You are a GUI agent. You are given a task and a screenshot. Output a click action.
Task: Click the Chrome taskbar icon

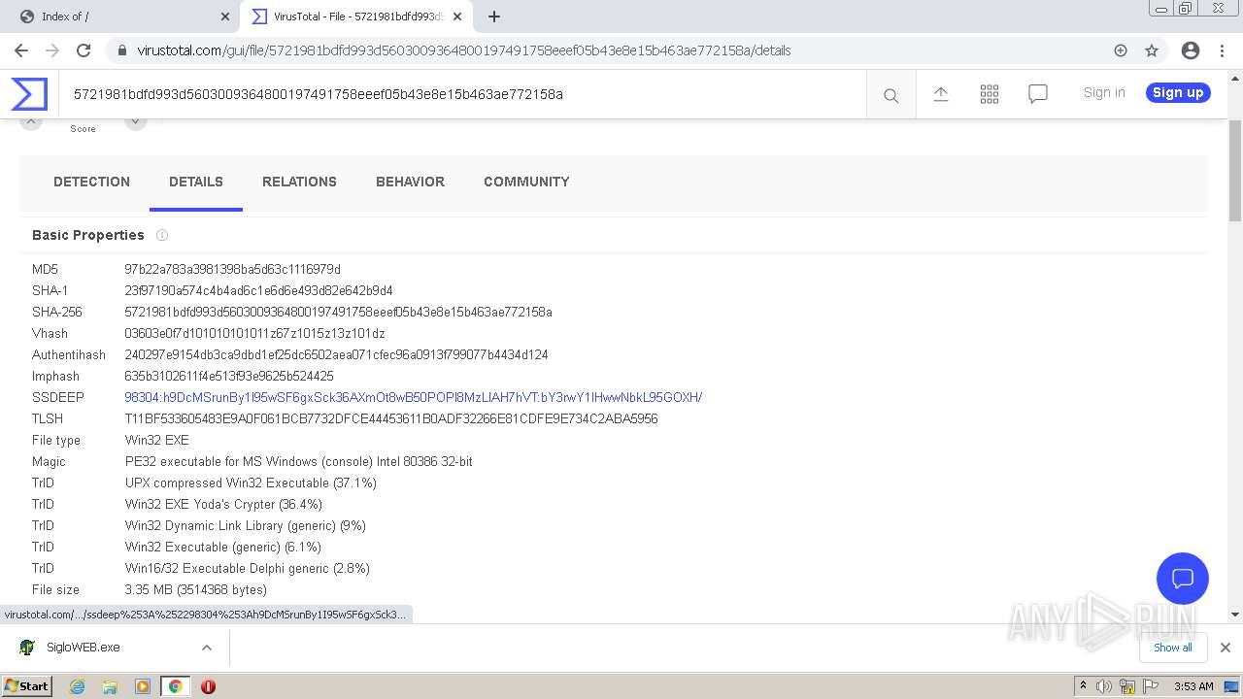[176, 686]
